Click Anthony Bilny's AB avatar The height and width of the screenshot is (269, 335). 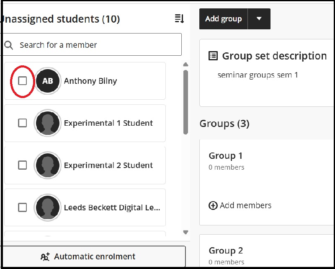click(x=48, y=81)
